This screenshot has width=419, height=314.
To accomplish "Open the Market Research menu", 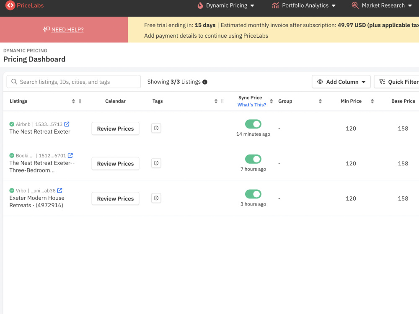I will (x=382, y=5).
